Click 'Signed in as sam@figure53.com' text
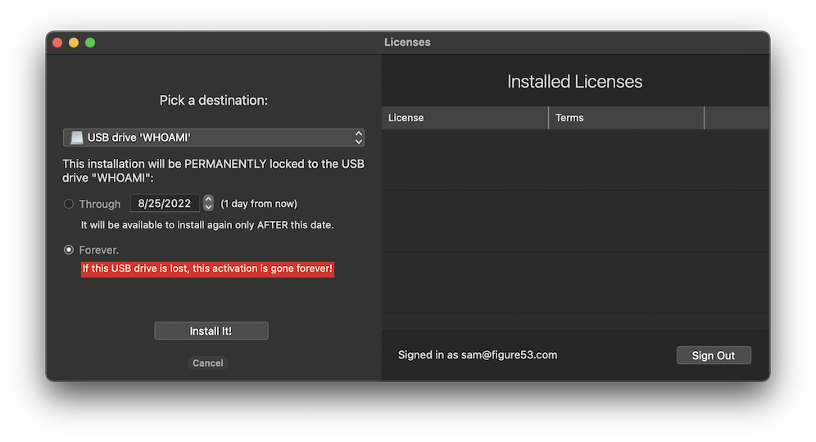Image resolution: width=816 pixels, height=442 pixels. point(477,355)
